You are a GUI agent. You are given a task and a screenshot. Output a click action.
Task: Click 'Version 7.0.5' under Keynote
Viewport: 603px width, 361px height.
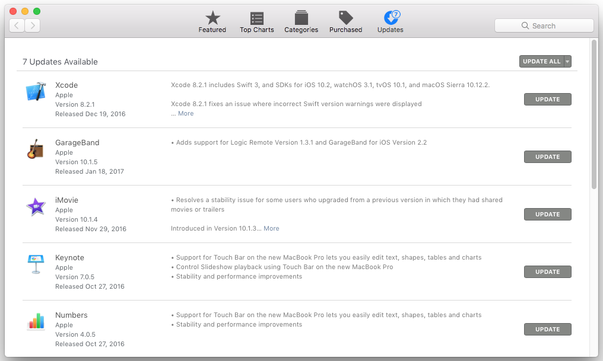[75, 277]
